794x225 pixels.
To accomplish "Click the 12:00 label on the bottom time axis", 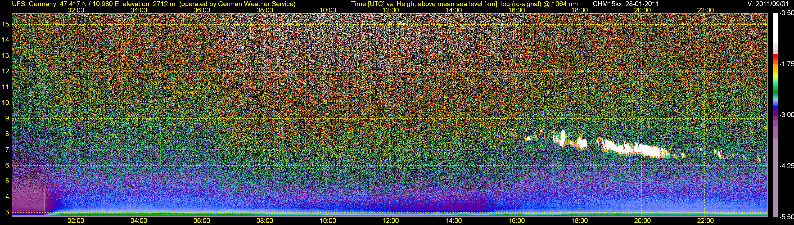I will point(391,221).
